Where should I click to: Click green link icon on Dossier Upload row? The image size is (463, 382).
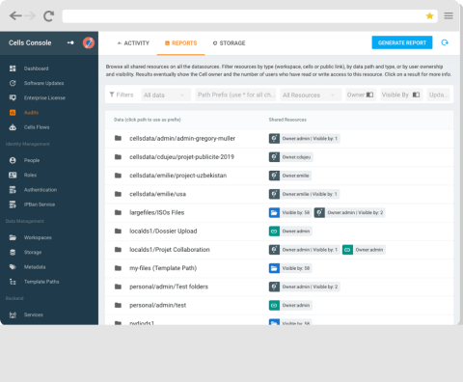pos(274,232)
